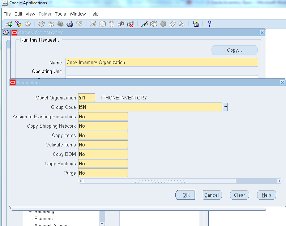This screenshot has height=226, width=286.
Task: Click the Cancel button in Parameters
Action: click(x=212, y=195)
